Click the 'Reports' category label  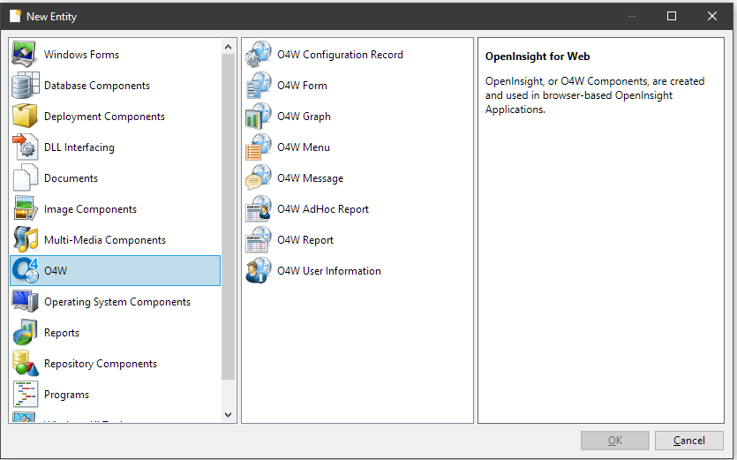click(x=62, y=333)
